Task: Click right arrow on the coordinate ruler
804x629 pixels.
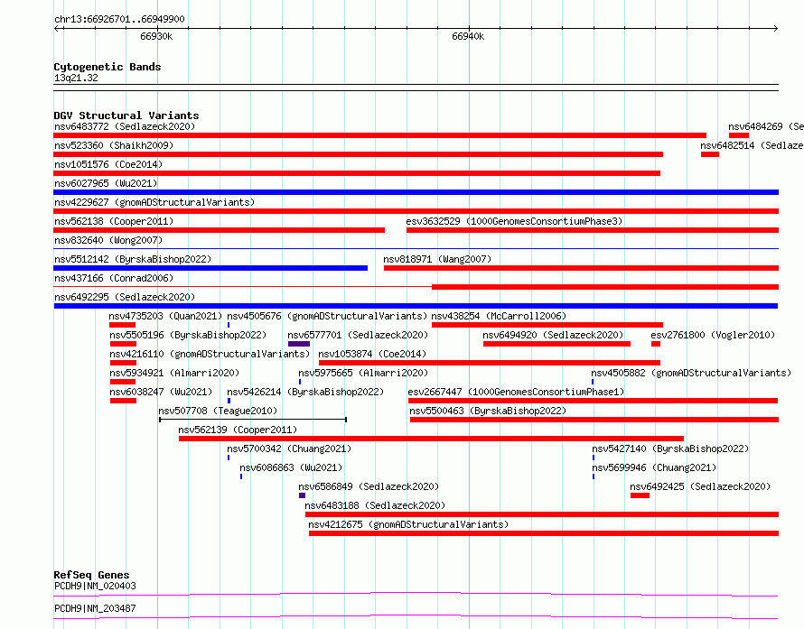Action: pyautogui.click(x=775, y=28)
